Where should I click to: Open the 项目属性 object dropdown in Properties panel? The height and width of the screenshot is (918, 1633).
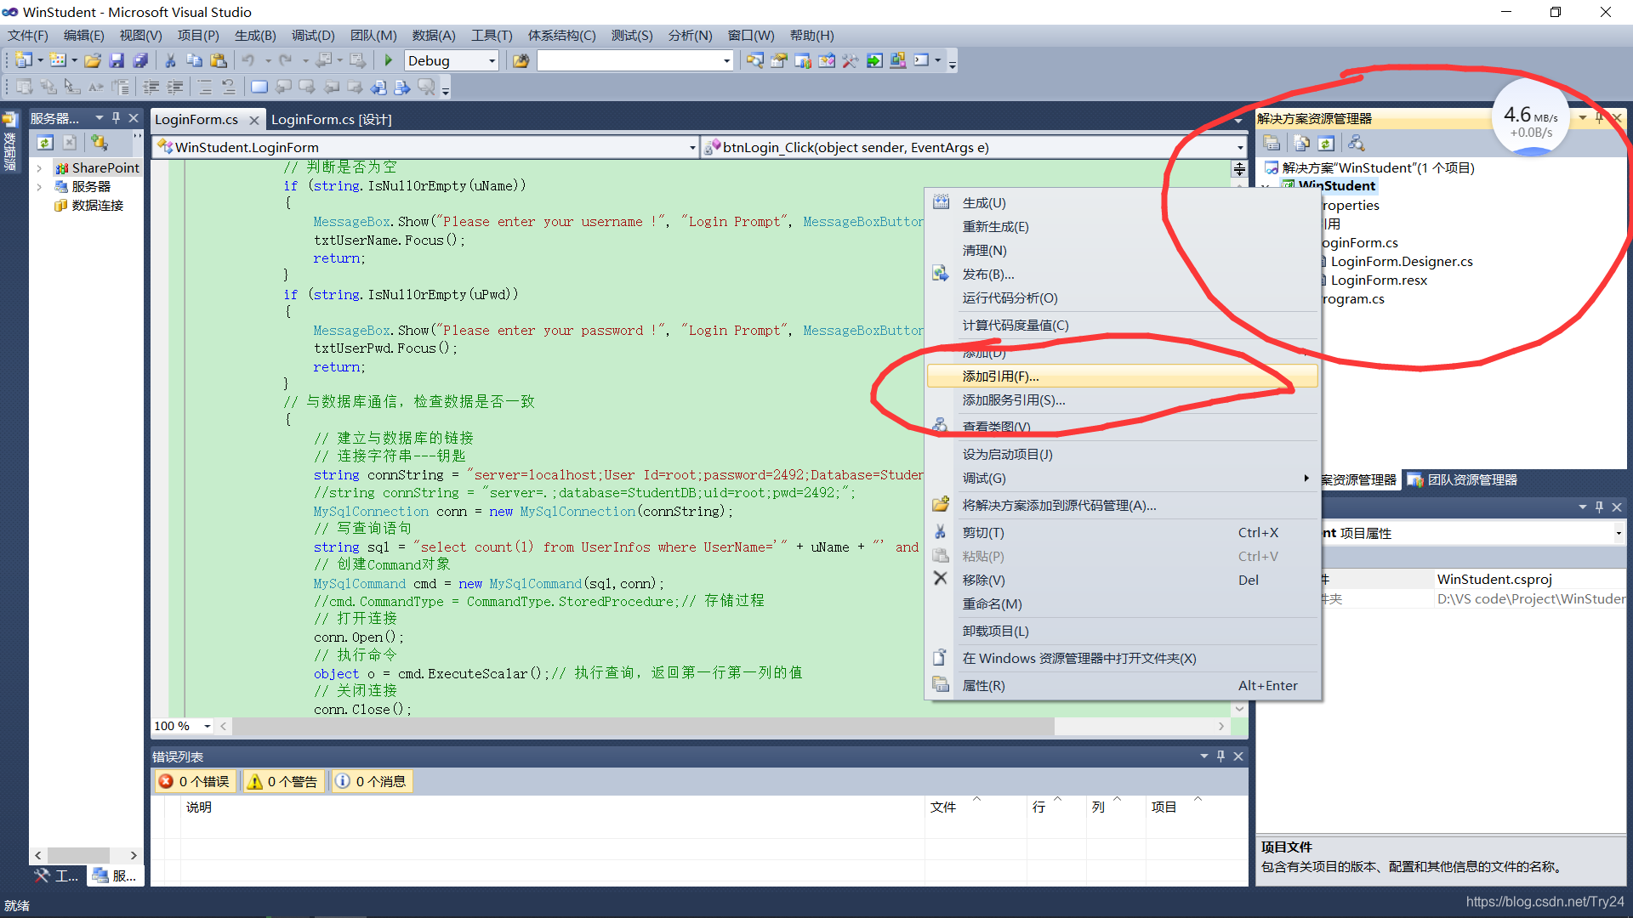point(1618,534)
